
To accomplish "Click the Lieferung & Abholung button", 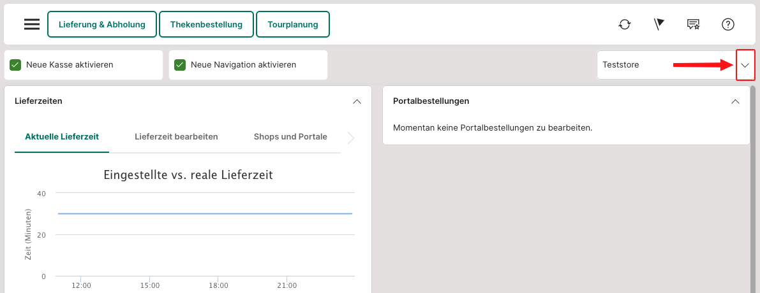I will [102, 24].
